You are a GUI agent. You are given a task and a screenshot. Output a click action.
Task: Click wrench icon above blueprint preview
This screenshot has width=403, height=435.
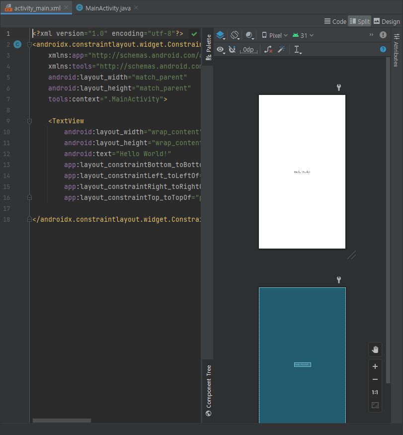[x=339, y=279]
